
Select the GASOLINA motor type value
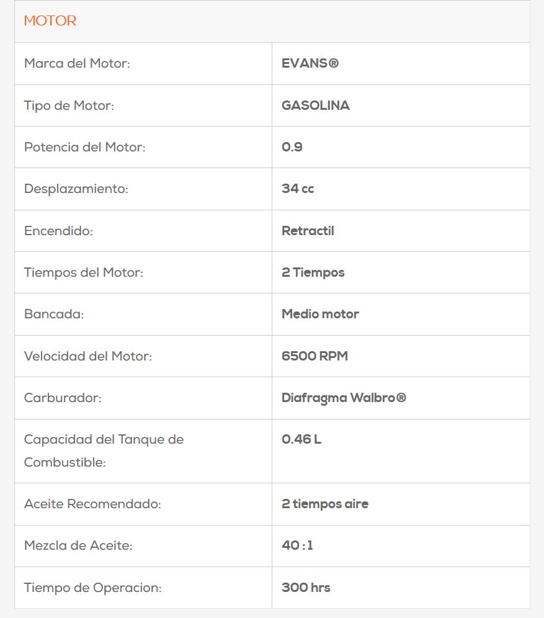(x=316, y=105)
